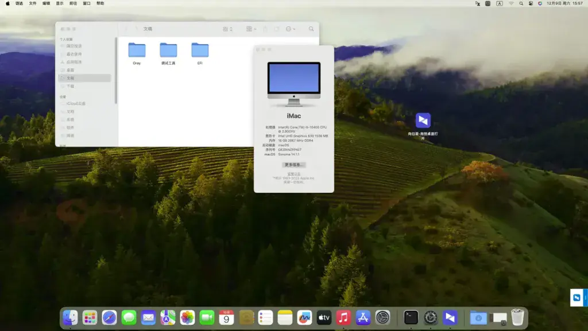588x331 pixels.
Task: Open the Trash in the Dock
Action: [517, 318]
